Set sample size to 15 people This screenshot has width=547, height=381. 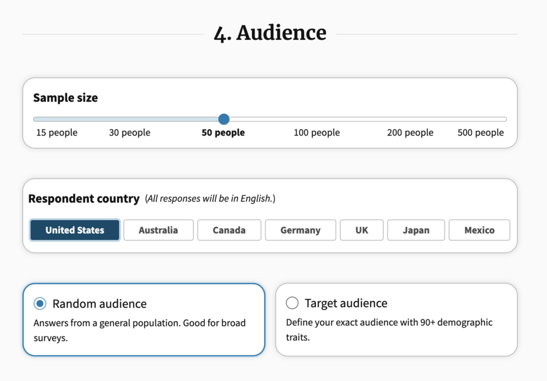(x=57, y=133)
